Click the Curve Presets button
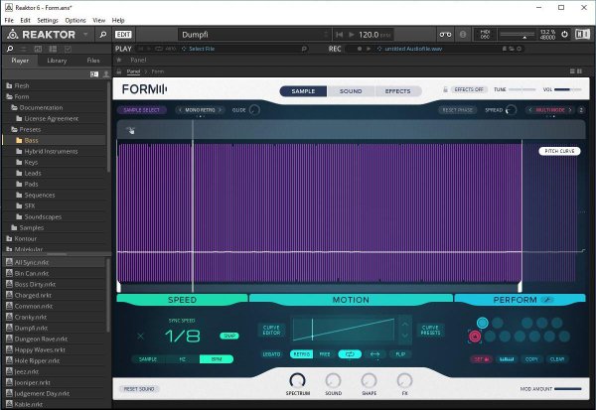 click(x=431, y=330)
